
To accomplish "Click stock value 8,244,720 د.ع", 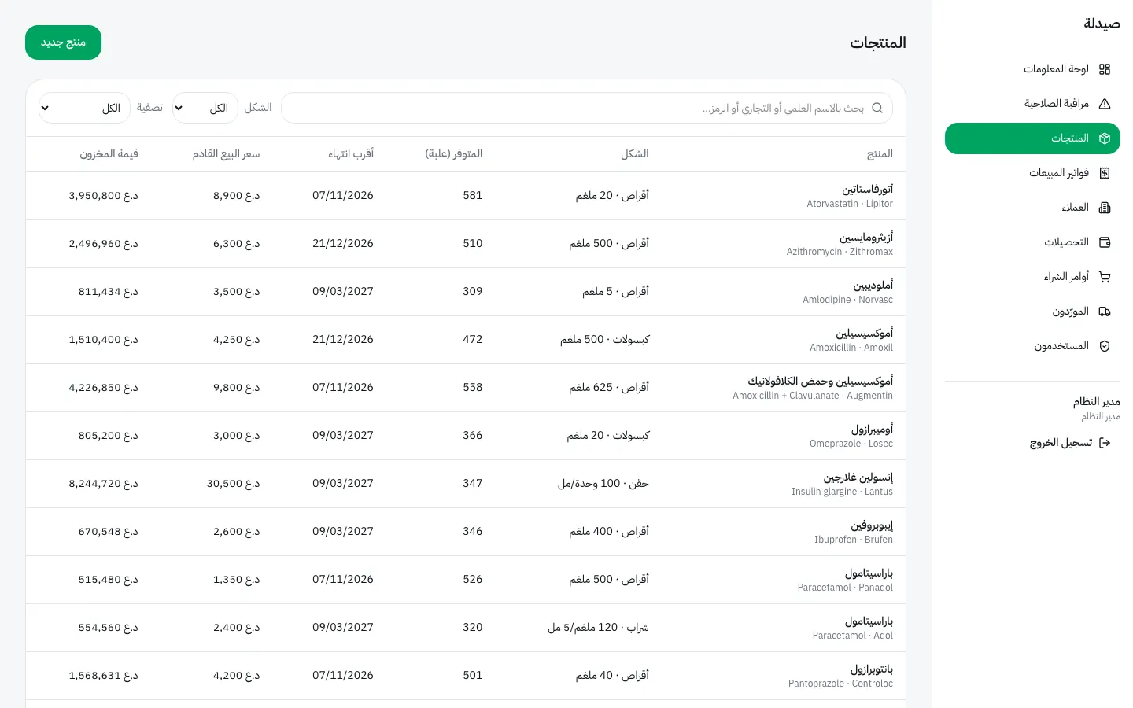I will [103, 484].
